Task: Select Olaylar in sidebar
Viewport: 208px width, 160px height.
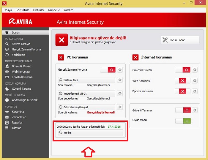Action: (x=16, y=128)
